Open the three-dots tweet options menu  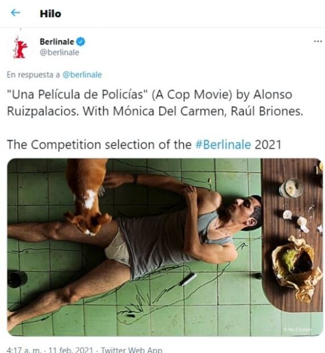pyautogui.click(x=318, y=42)
